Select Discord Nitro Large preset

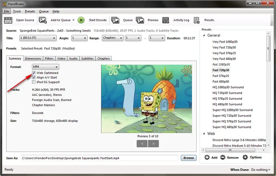coord(239,140)
